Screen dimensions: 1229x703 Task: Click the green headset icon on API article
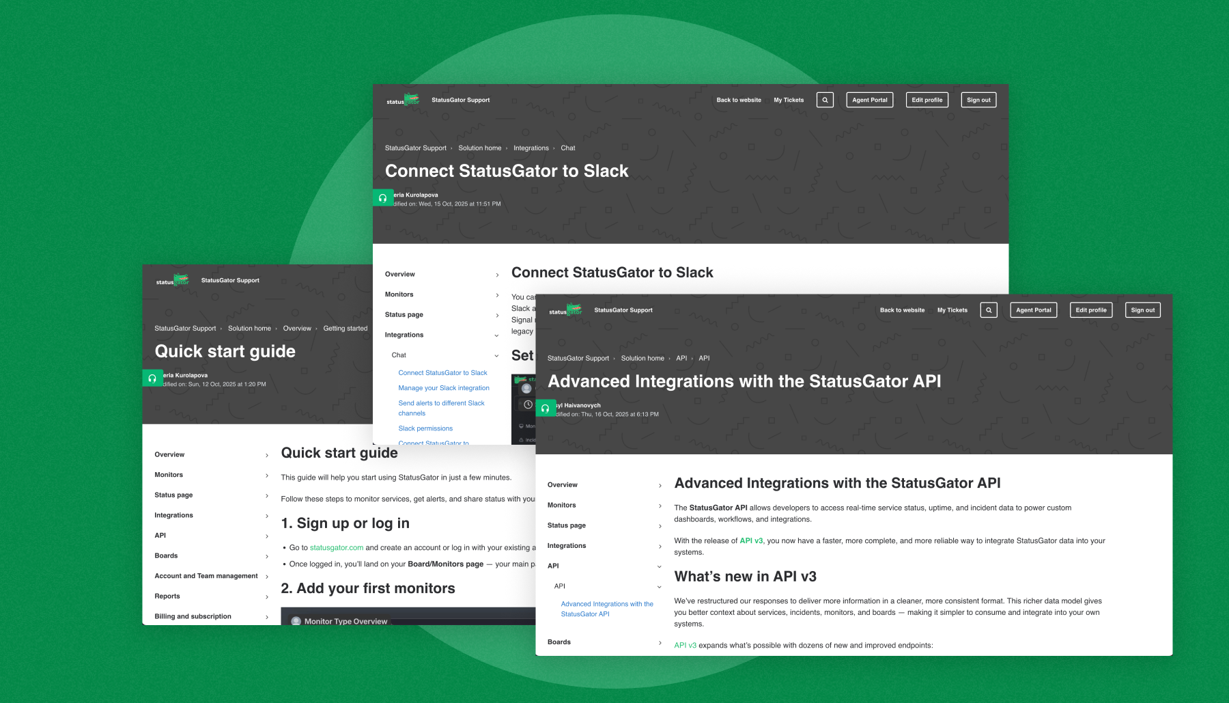pos(546,409)
